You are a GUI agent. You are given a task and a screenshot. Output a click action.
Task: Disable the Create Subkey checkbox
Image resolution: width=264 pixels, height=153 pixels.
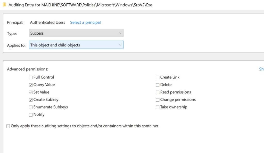[x=31, y=100]
